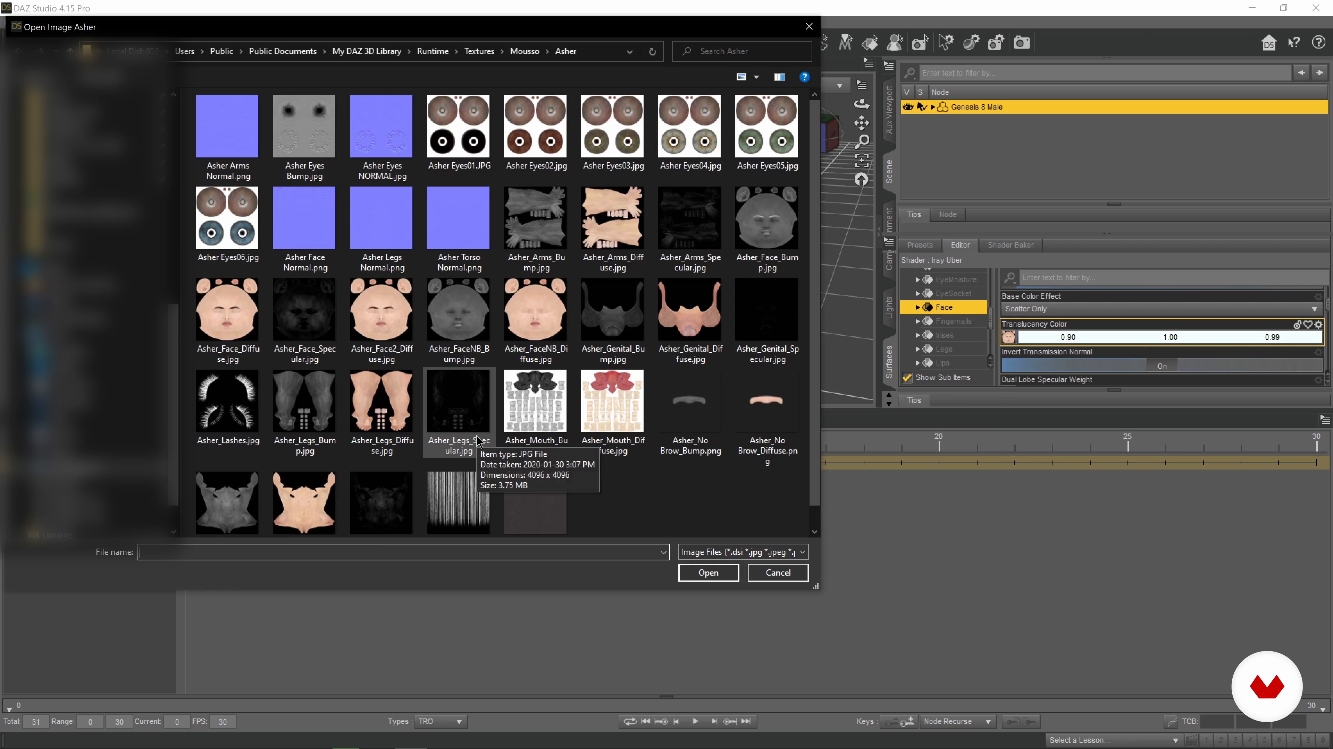Select the Scene side tab
1333x749 pixels.
(889, 172)
